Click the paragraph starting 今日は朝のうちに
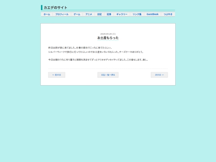The width and height of the screenshot is (216, 162). coord(98,60)
